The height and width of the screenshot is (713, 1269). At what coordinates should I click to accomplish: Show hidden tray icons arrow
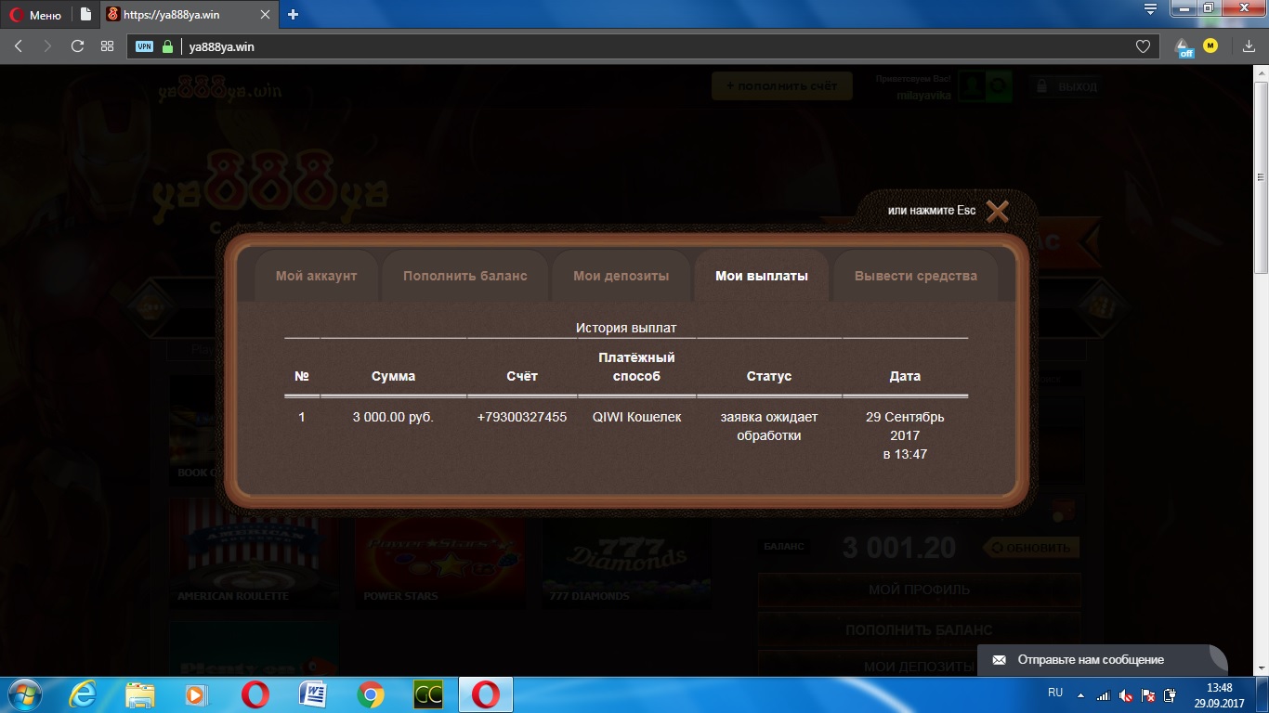[x=1080, y=694]
